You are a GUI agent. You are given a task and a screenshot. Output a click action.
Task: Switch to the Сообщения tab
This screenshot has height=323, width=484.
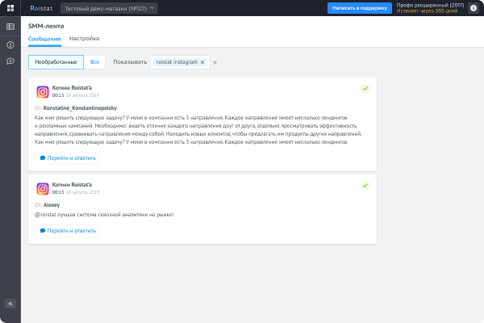(x=44, y=39)
